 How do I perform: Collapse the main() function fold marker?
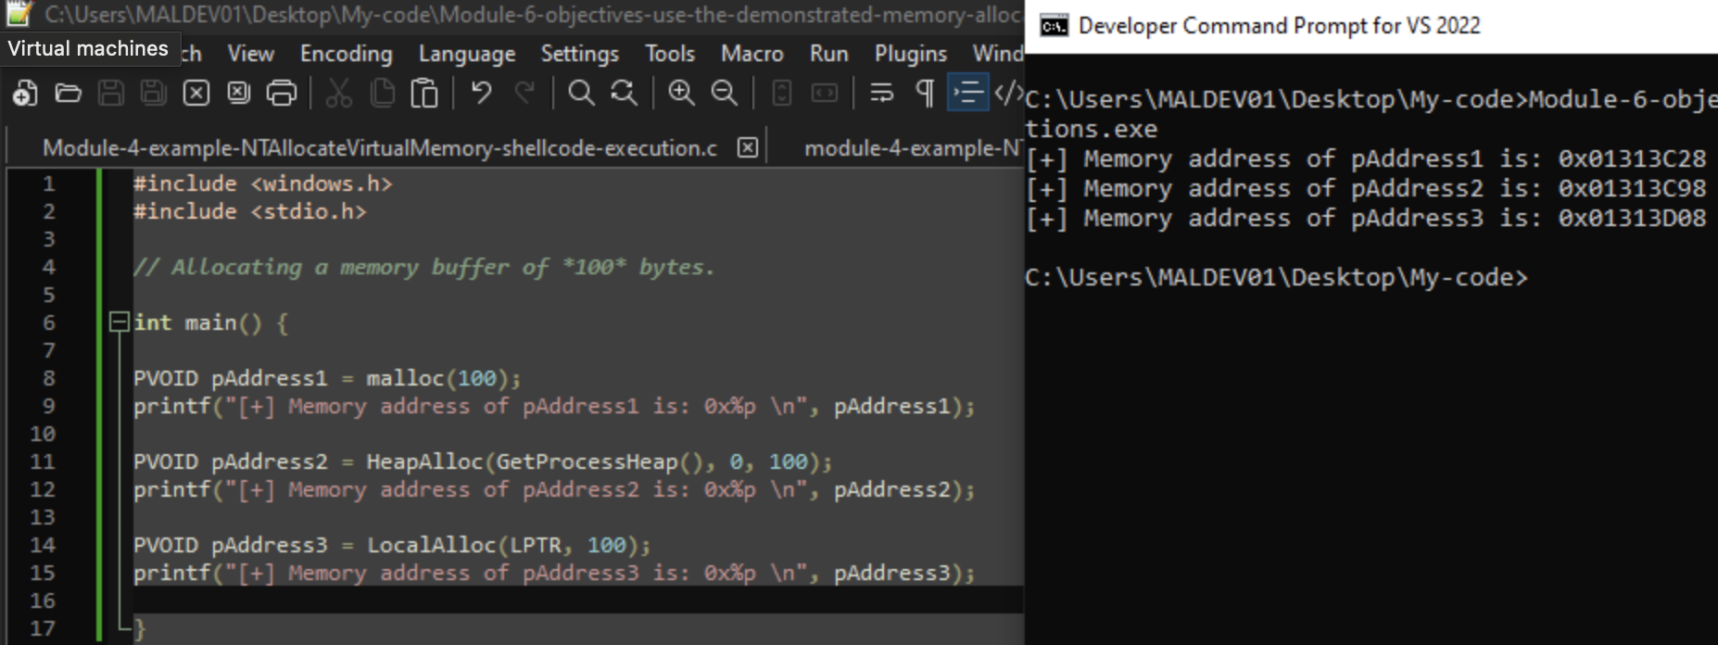pos(119,322)
